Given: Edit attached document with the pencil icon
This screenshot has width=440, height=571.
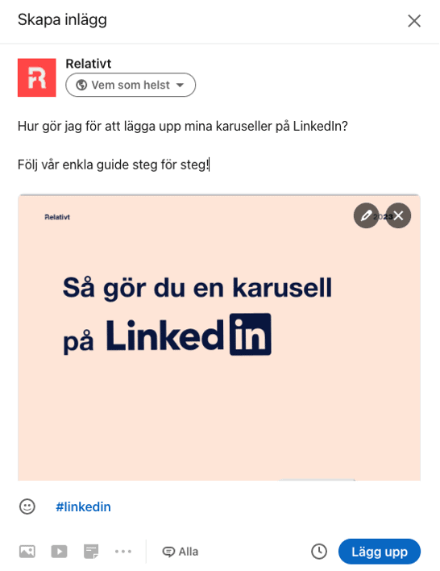Looking at the screenshot, I should click(366, 215).
